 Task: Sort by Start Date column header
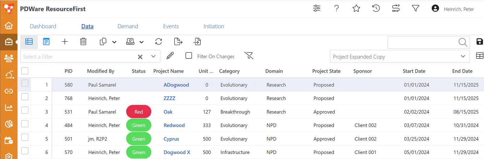(414, 71)
